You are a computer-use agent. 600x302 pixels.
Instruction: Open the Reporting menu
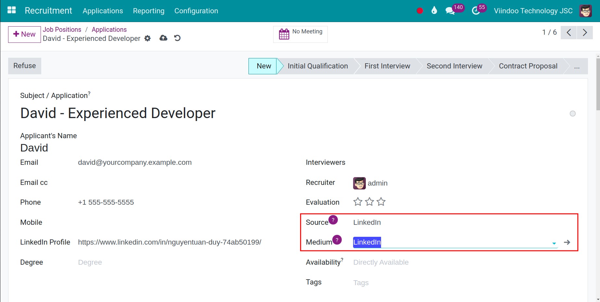(148, 11)
